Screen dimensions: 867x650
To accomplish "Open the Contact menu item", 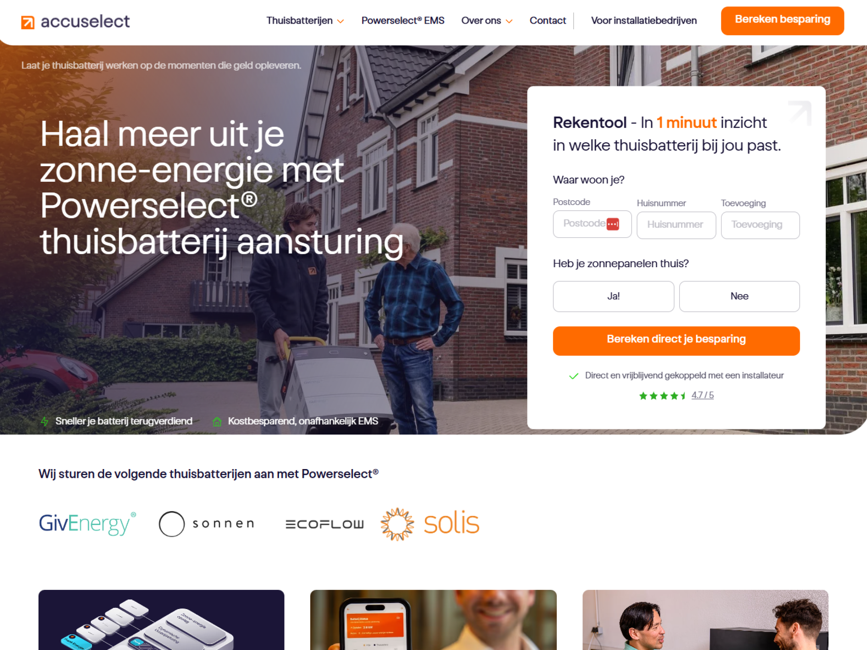I will click(x=547, y=20).
